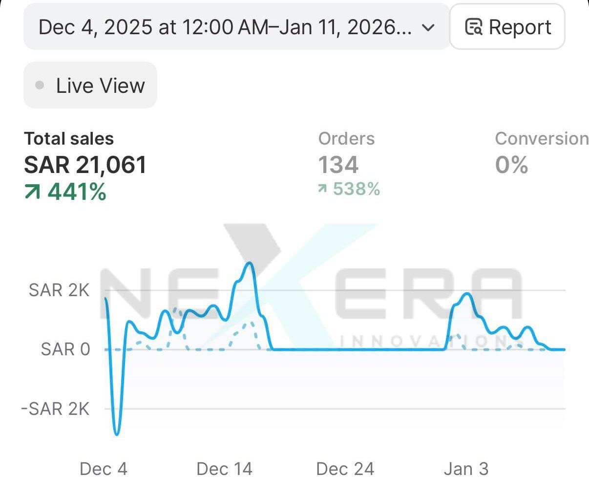Click the Dec 14 date axis label
Screen dimensions: 589x496
224,469
